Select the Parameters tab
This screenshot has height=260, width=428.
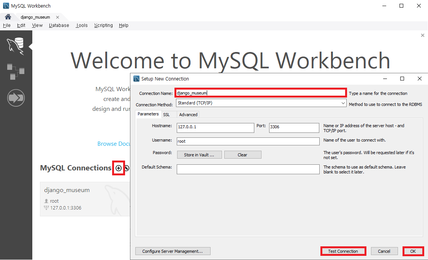(x=148, y=114)
